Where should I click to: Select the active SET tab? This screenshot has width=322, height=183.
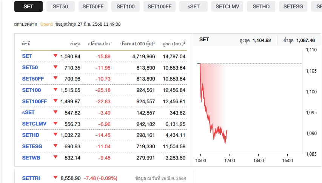(28, 6)
